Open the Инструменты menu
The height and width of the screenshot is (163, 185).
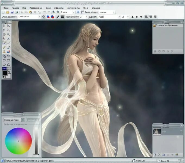[x=73, y=8]
